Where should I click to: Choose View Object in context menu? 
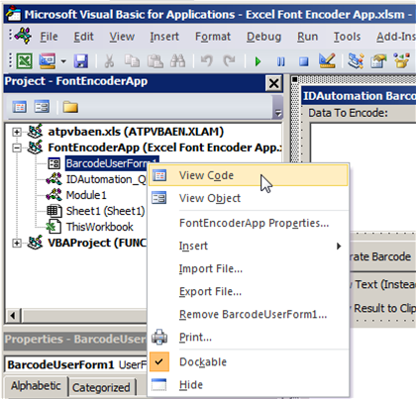click(x=249, y=198)
